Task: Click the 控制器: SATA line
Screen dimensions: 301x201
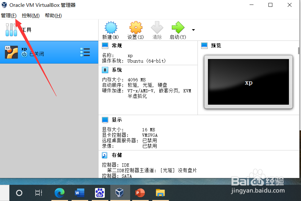Action: [117, 176]
